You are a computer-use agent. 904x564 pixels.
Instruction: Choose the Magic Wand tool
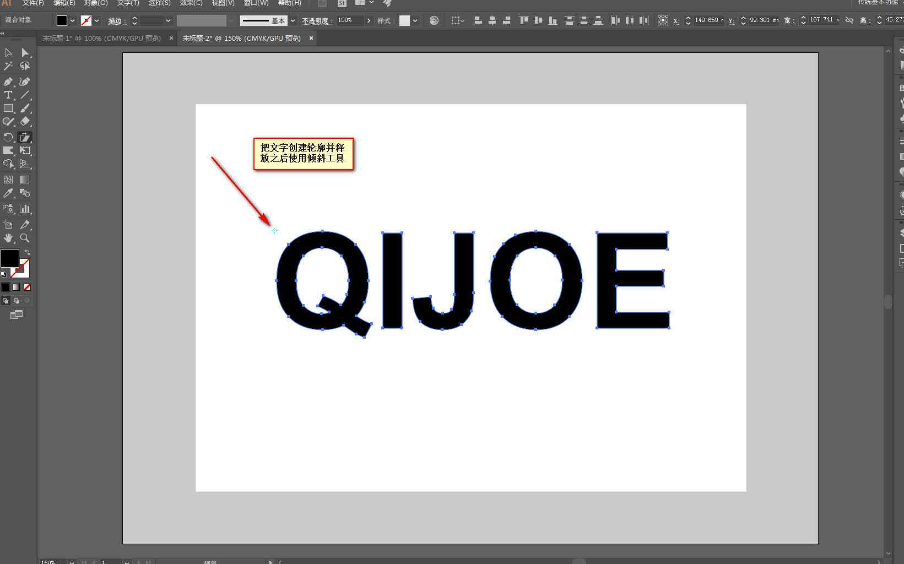tap(8, 66)
